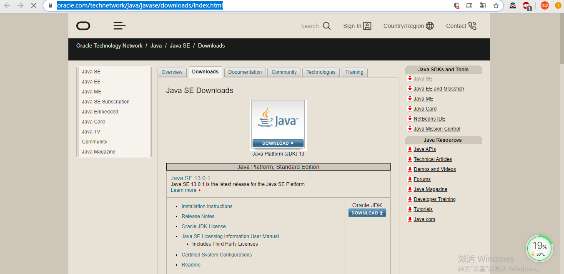Click the Java SE breadcrumb link
Viewport: 564px width, 274px height.
[x=180, y=46]
